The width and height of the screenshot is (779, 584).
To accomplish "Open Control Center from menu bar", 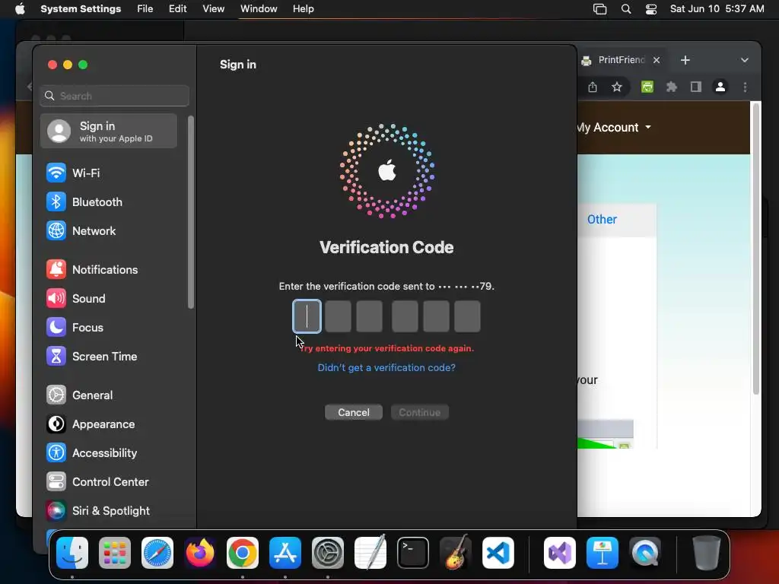I will pyautogui.click(x=651, y=9).
